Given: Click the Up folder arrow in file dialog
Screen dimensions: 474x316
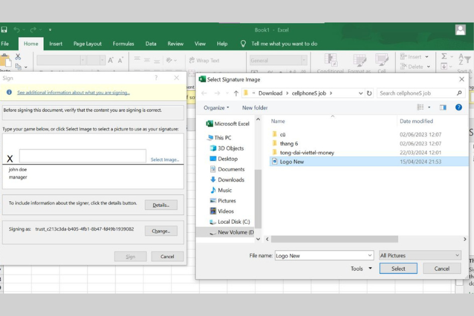Looking at the screenshot, I should click(236, 93).
